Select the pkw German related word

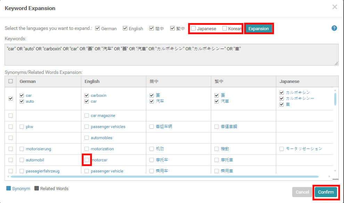(x=22, y=127)
